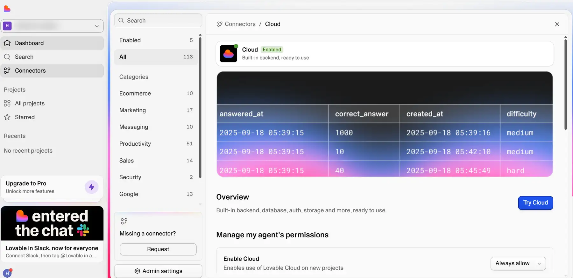573x278 pixels.
Task: Select the Messaging category
Action: [156, 127]
